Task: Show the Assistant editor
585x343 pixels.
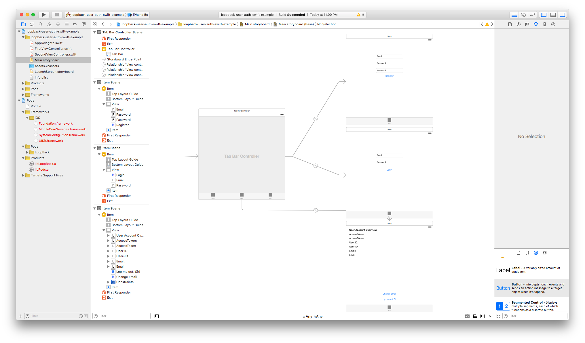Action: point(523,15)
